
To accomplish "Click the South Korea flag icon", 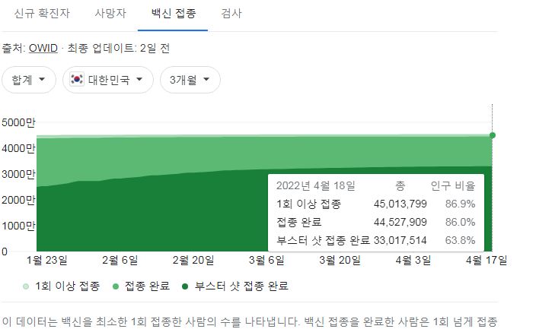I will 77,79.
